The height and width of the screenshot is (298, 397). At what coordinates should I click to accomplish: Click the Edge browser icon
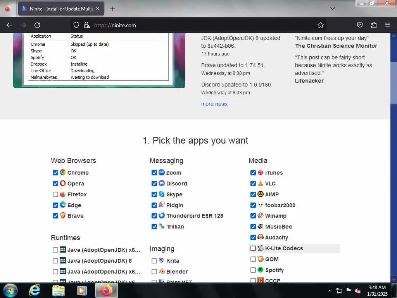[62, 205]
